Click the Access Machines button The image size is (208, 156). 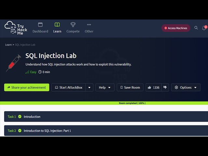click(176, 28)
